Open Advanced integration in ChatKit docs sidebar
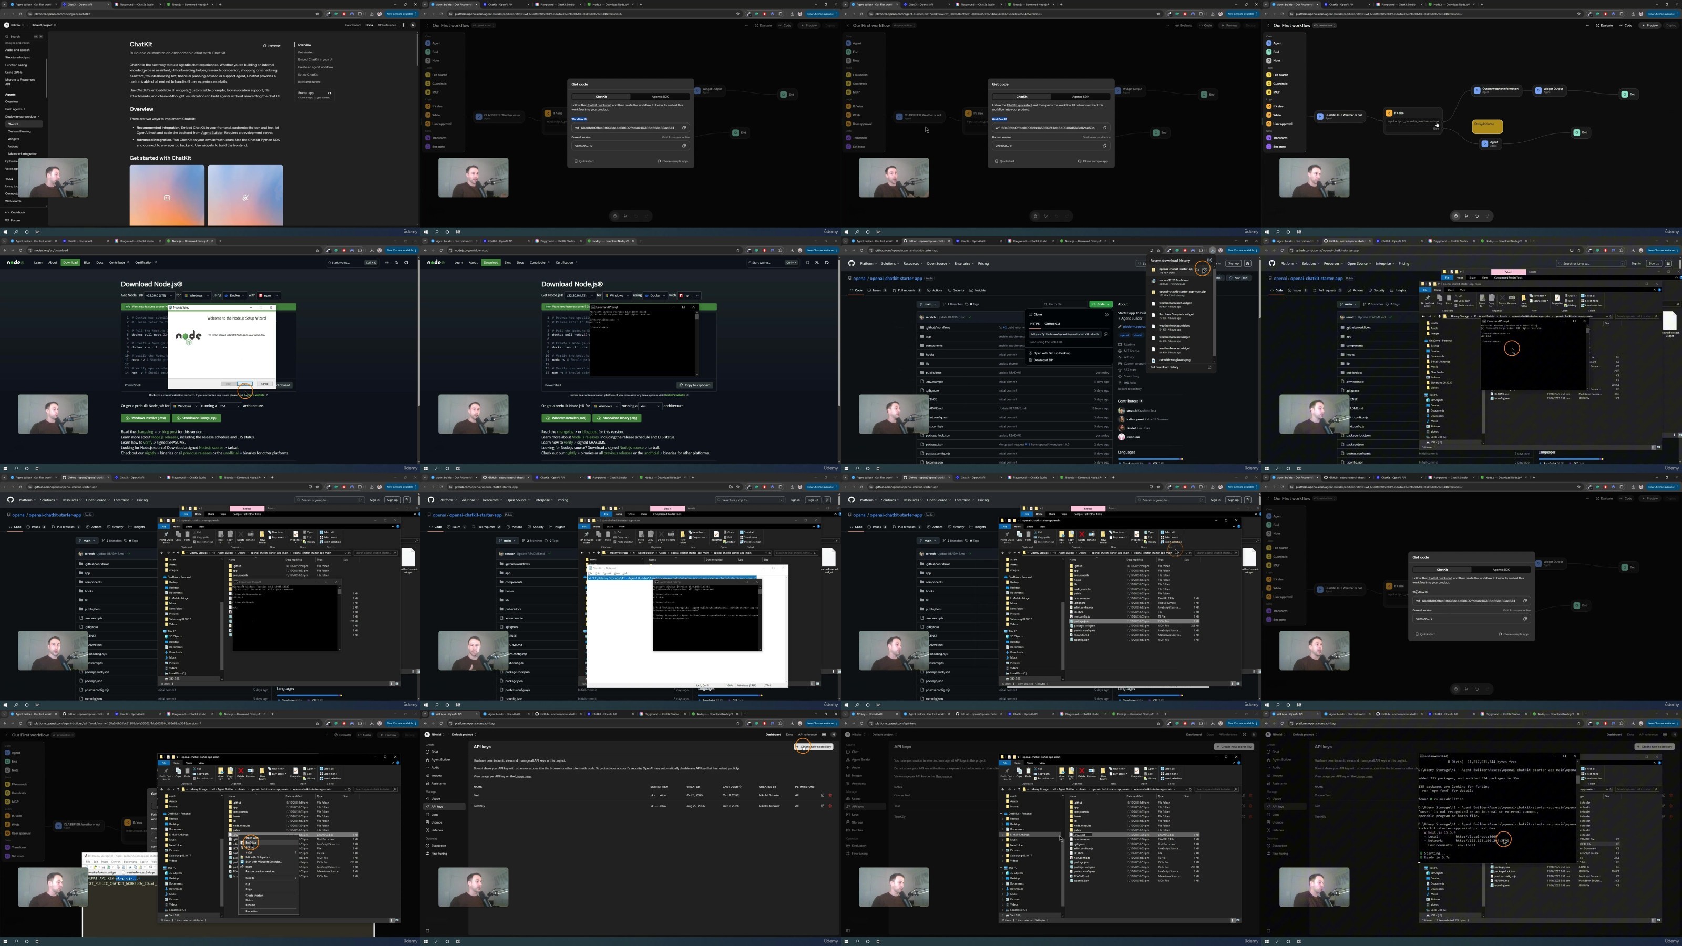 [x=23, y=154]
